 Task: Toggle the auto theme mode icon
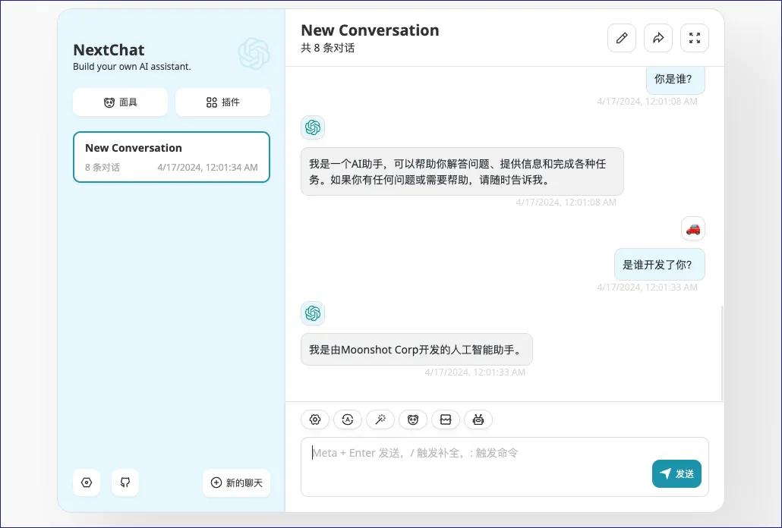pyautogui.click(x=348, y=420)
